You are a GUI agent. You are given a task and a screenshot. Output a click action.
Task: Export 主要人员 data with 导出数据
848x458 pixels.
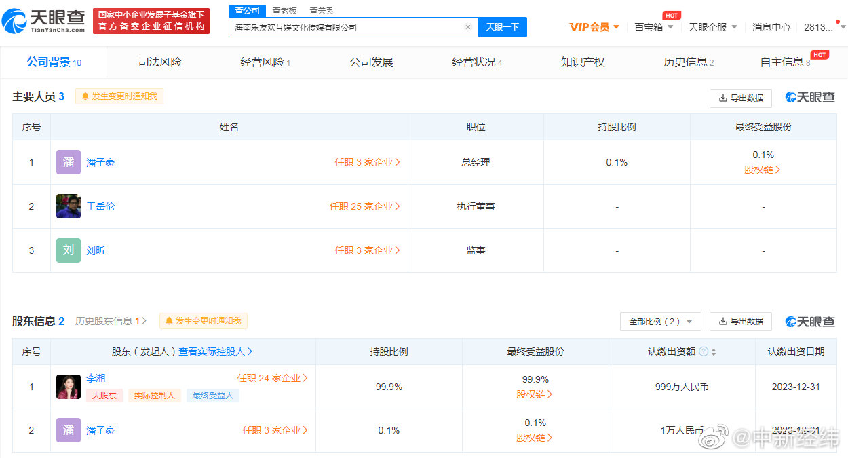741,98
